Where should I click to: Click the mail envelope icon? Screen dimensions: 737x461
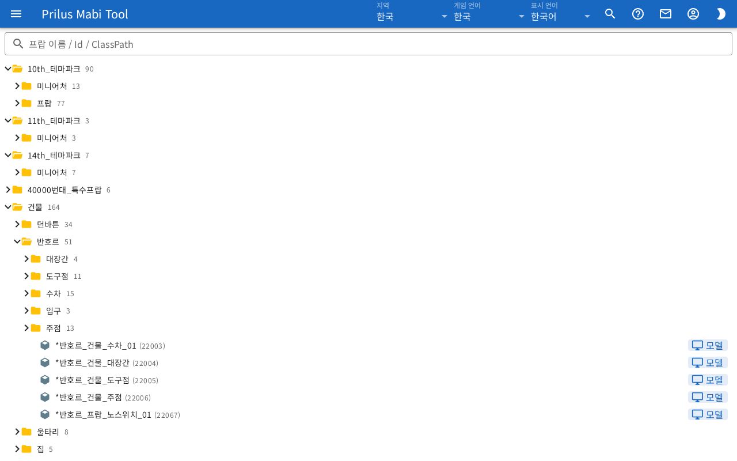coord(666,14)
